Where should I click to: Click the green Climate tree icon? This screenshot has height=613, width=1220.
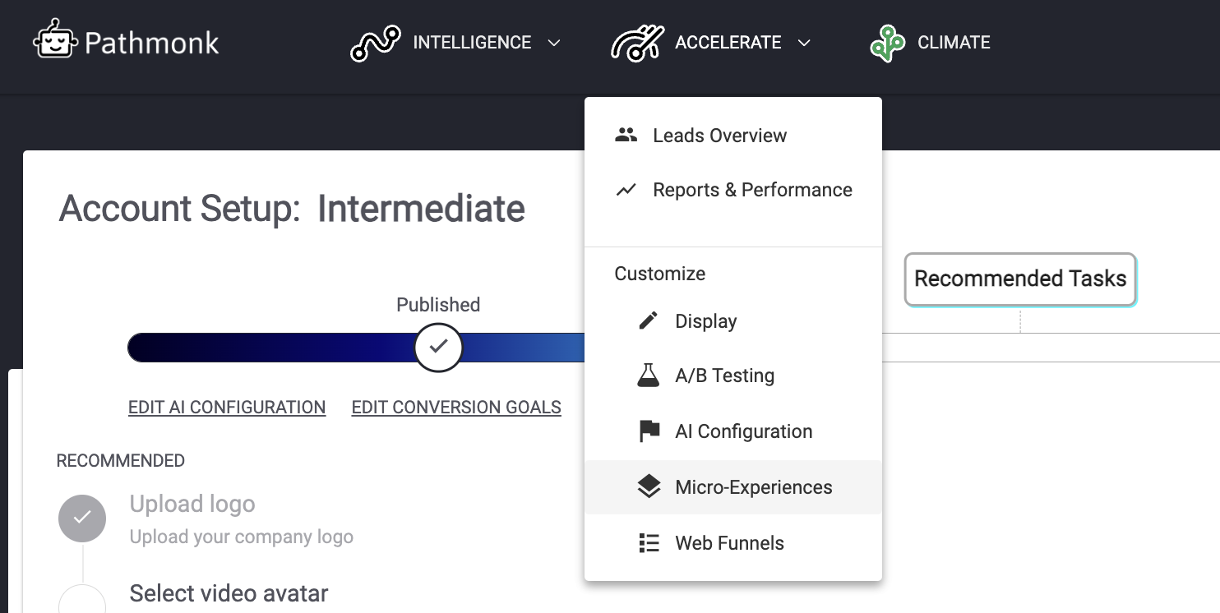click(x=887, y=43)
